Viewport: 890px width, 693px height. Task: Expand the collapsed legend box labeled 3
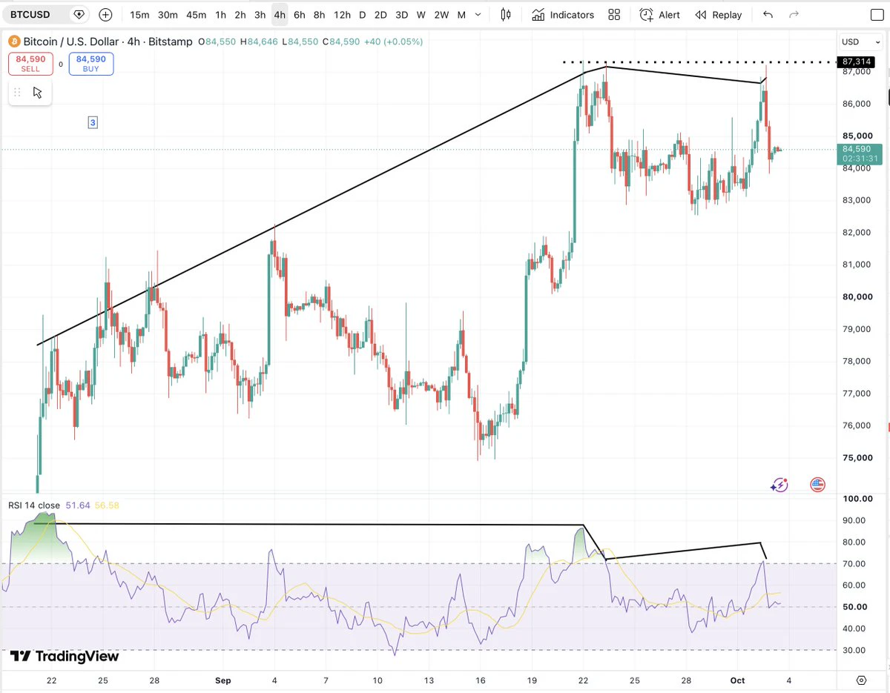(93, 122)
